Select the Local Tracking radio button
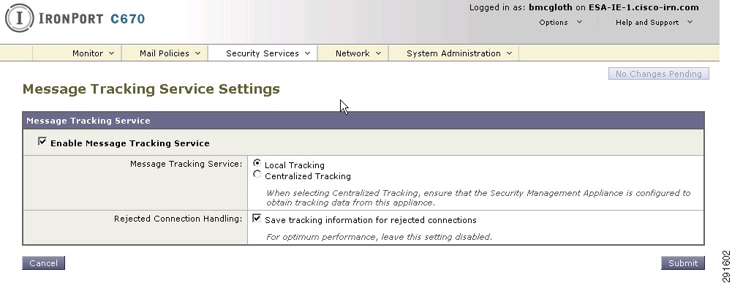The image size is (732, 283). click(x=257, y=164)
